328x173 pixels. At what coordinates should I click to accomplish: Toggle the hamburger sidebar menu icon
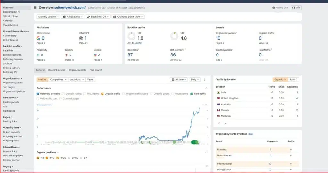pyautogui.click(x=35, y=8)
